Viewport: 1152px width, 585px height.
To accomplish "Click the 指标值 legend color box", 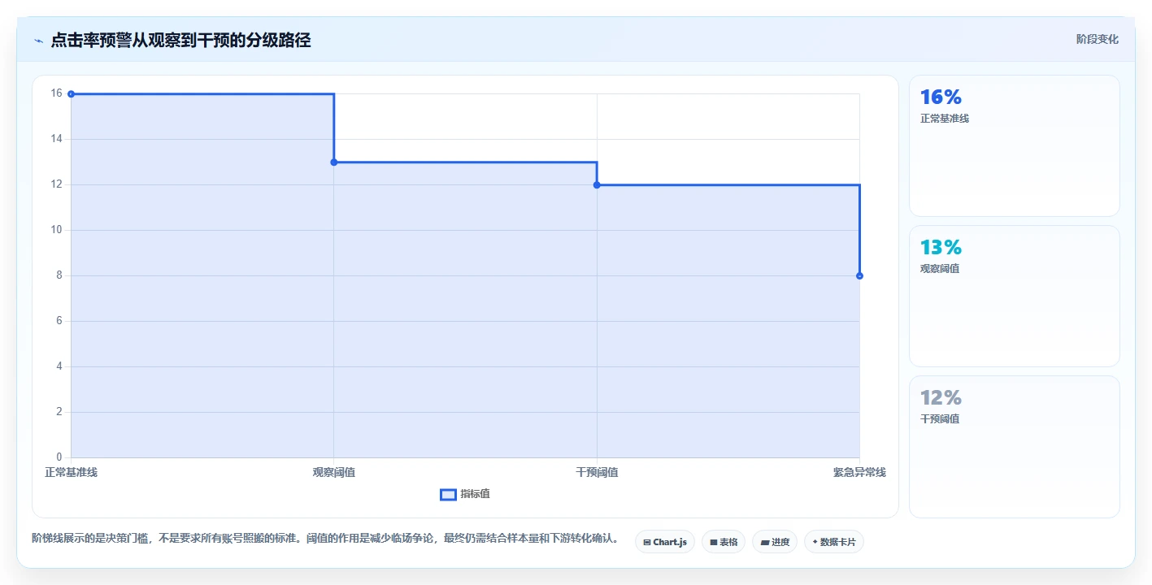I will pos(448,494).
